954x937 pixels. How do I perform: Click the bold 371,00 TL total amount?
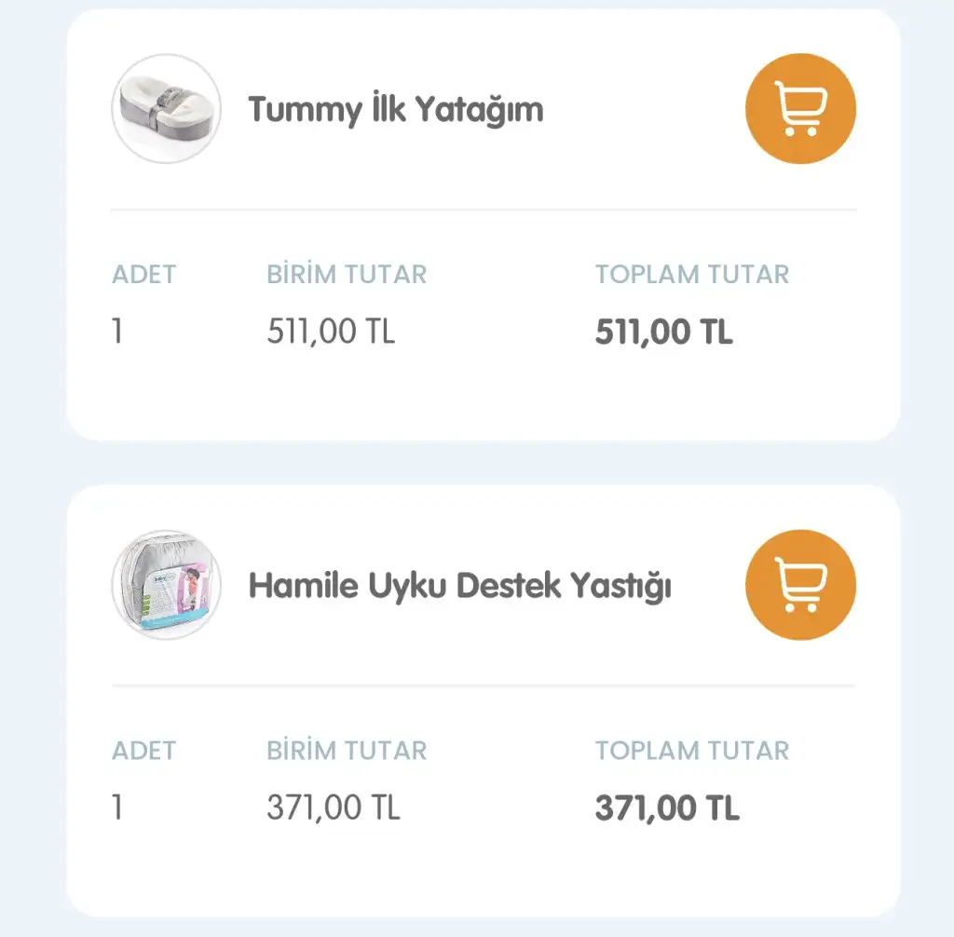pos(667,808)
